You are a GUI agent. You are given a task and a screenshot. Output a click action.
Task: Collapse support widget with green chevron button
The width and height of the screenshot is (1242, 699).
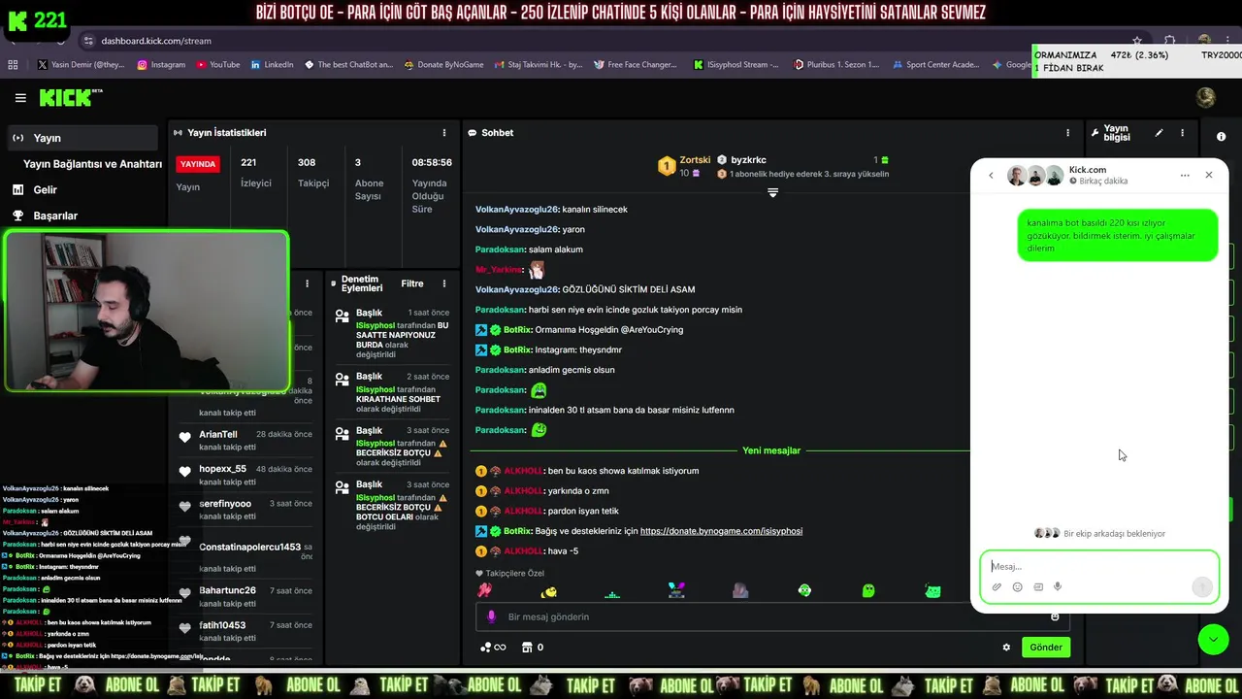1213,639
